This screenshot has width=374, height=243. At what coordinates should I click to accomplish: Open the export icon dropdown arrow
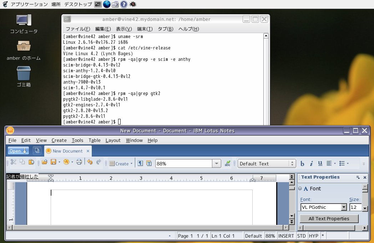[x=72, y=162]
